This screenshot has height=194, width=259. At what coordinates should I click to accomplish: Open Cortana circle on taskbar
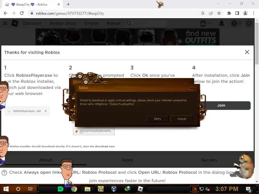[x=18, y=189]
